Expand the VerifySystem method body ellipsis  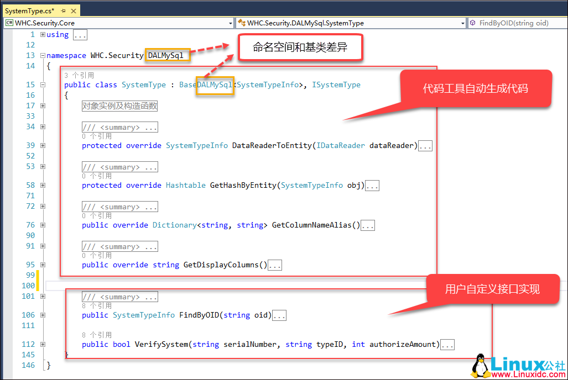click(447, 344)
